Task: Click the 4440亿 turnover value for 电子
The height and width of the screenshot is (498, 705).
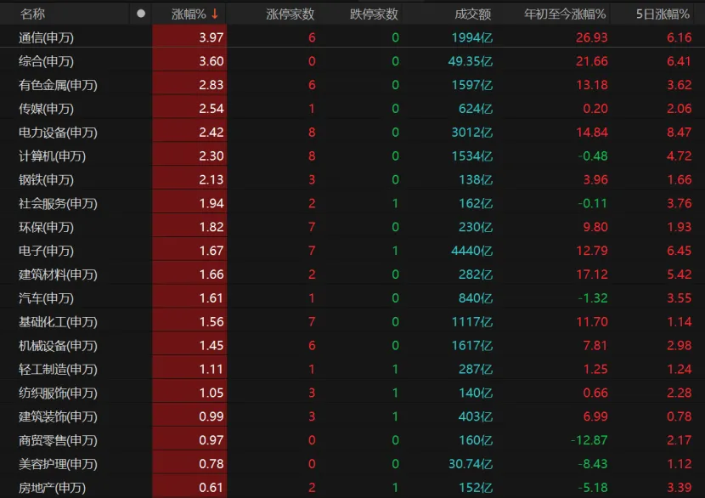Action: pos(472,251)
